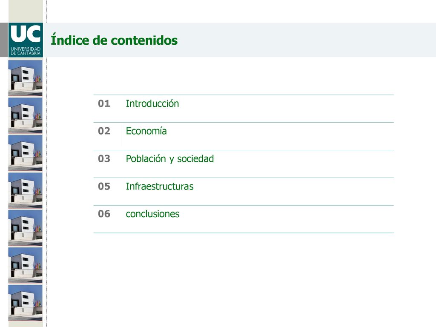Click the fifth building thumbnail from top
This screenshot has width=436, height=327.
pos(25,228)
